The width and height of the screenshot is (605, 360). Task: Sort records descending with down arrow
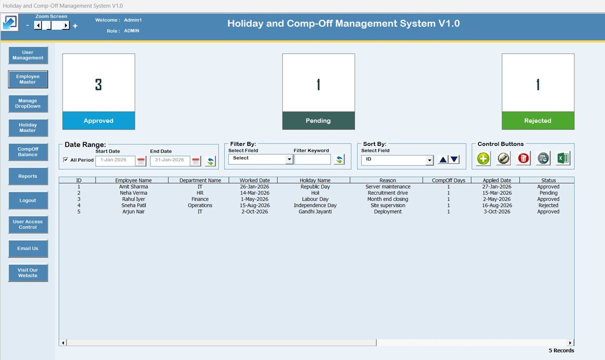pyautogui.click(x=454, y=159)
